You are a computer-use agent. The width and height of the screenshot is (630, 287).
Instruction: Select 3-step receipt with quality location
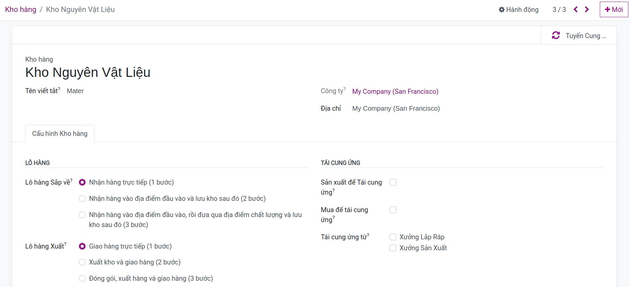[x=82, y=215]
